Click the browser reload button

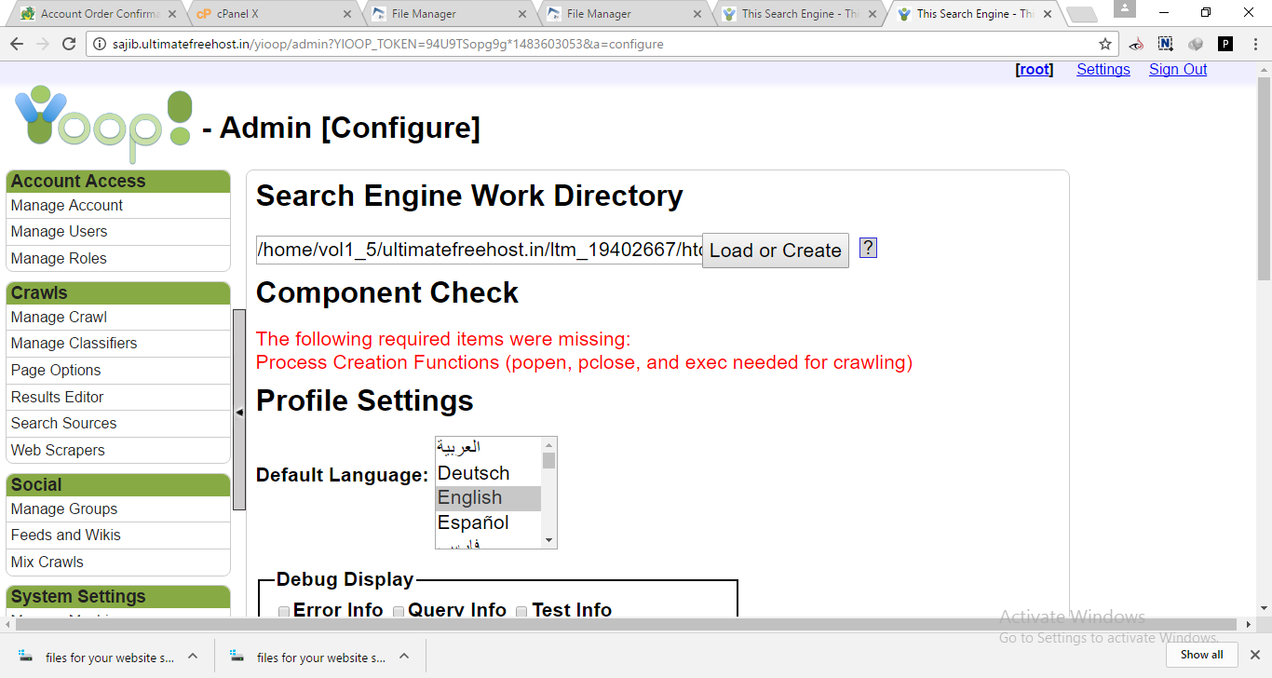click(x=69, y=44)
